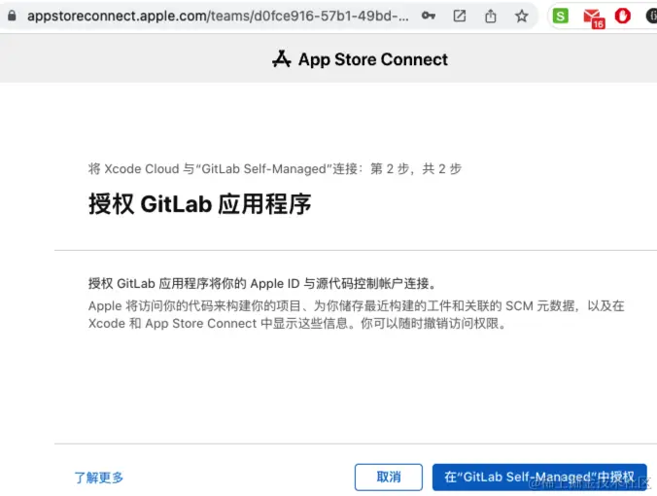Open the mail extension showing the 16 badge
Screen dimensions: 657x496
pos(594,18)
